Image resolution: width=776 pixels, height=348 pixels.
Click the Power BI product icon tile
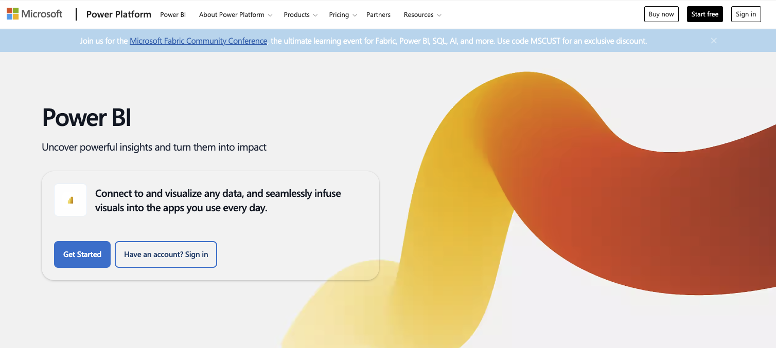pyautogui.click(x=70, y=200)
